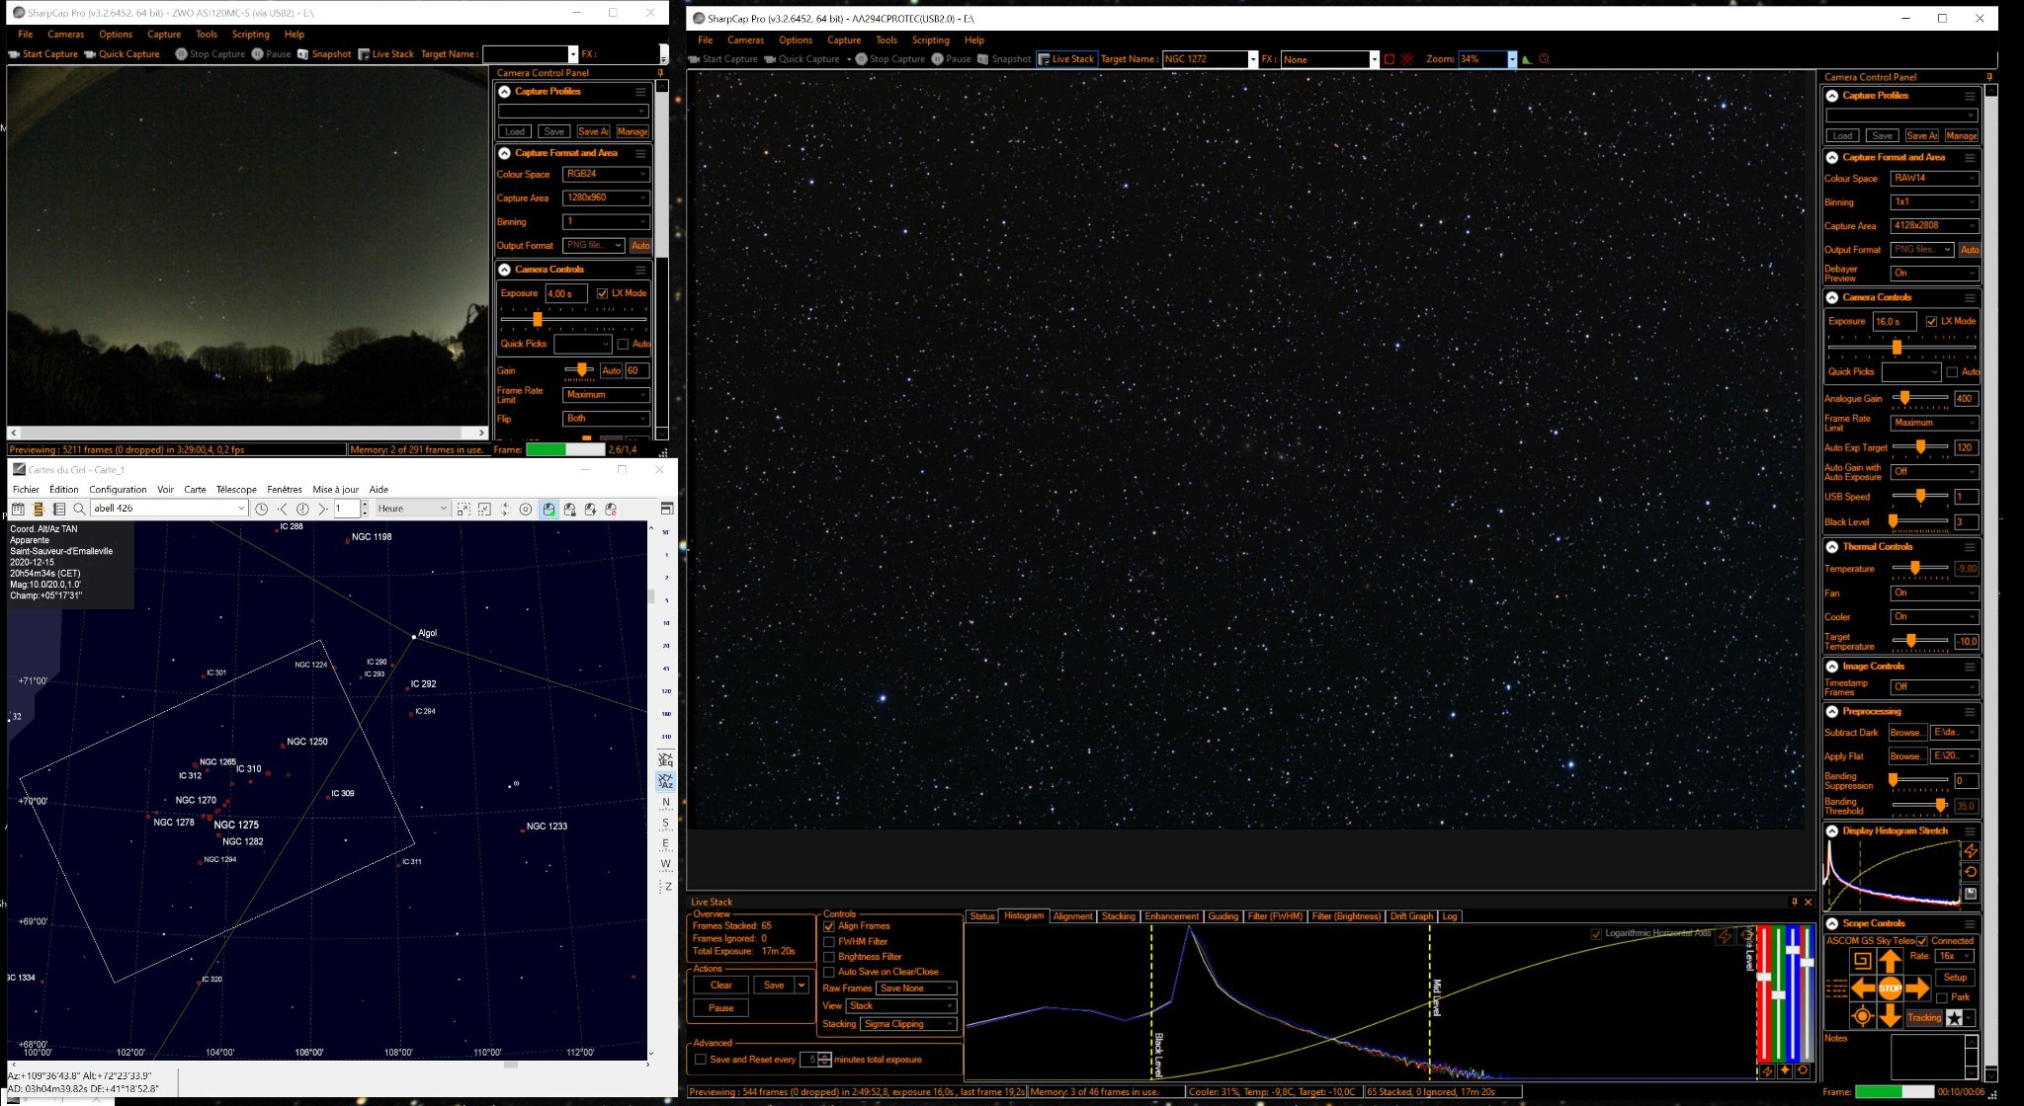Toggle LX Mode checkbox in ZWO ASI120MC-S window
This screenshot has height=1106, width=2024.
pos(602,293)
